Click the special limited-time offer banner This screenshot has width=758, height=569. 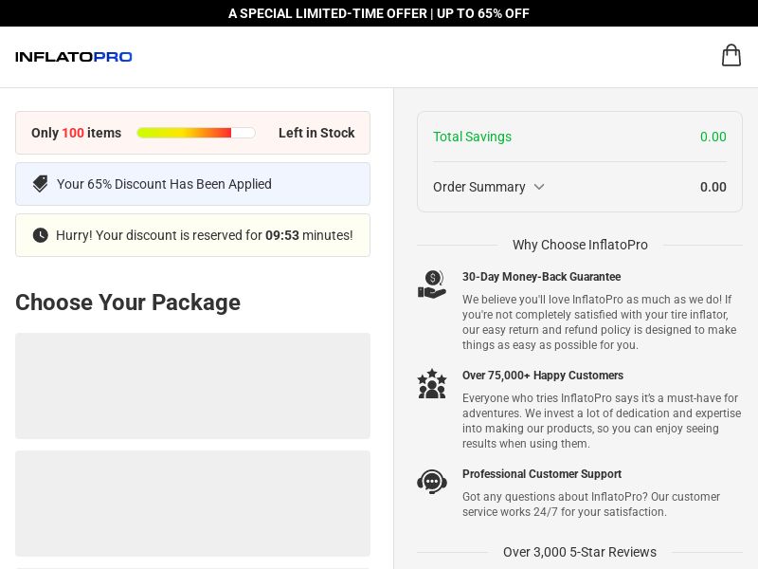click(x=379, y=13)
